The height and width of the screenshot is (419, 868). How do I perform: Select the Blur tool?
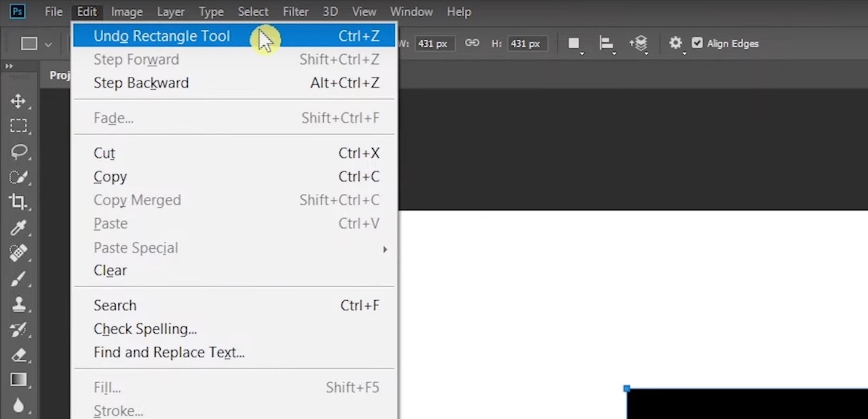[x=18, y=405]
